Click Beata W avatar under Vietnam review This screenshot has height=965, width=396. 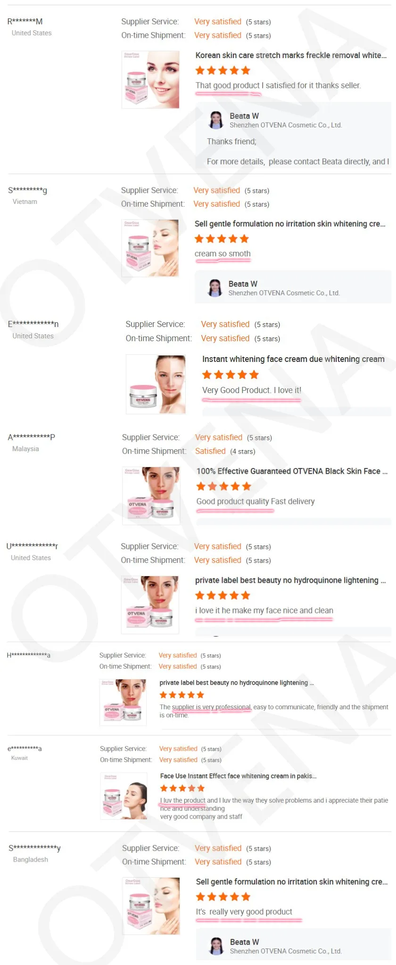coord(215,288)
